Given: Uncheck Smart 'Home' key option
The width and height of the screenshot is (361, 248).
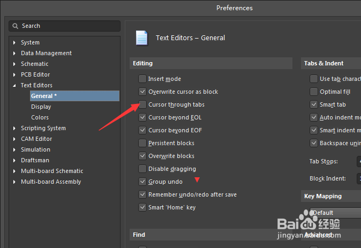Looking at the screenshot, I should pos(142,207).
